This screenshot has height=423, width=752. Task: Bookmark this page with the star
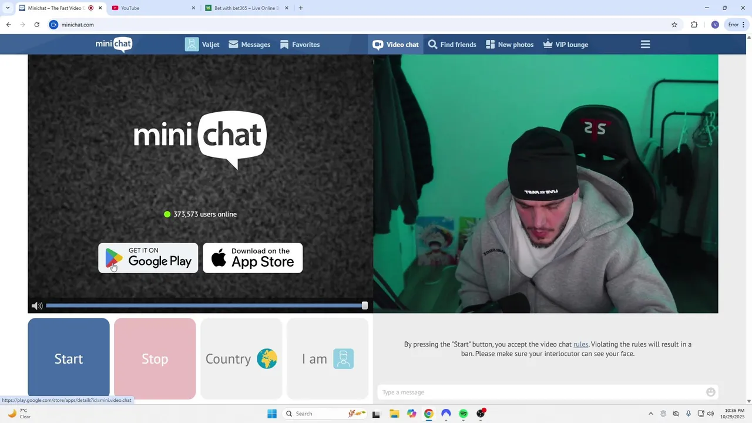(674, 25)
